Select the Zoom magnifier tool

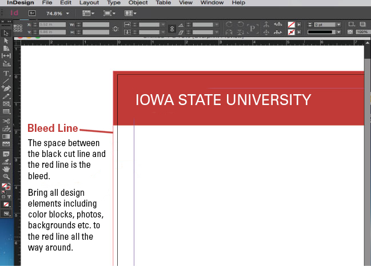click(x=6, y=177)
